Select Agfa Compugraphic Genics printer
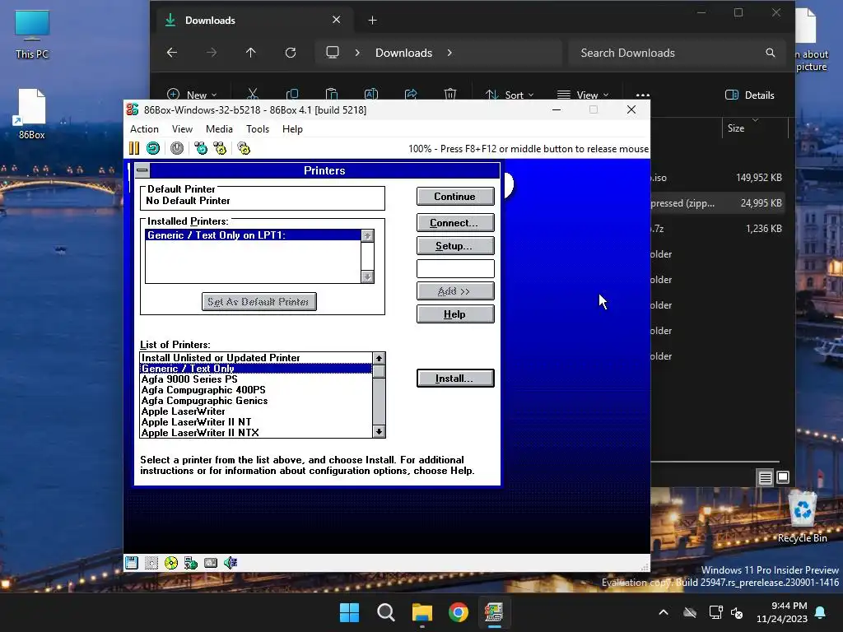Viewport: 843px width, 632px height. pyautogui.click(x=255, y=401)
